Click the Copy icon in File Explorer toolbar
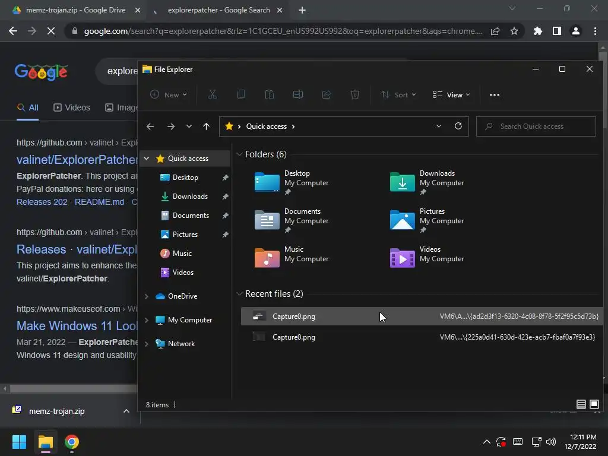This screenshot has height=456, width=608. click(x=241, y=94)
